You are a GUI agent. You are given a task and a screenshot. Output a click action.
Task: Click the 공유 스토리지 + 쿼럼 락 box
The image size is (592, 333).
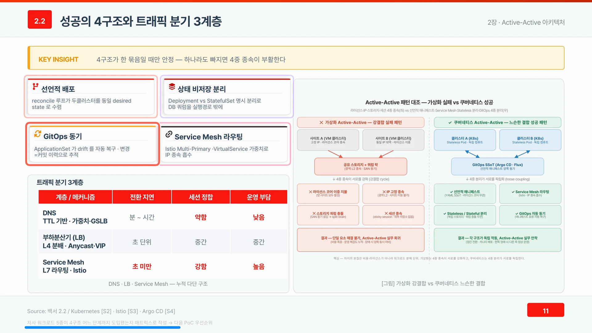click(360, 166)
